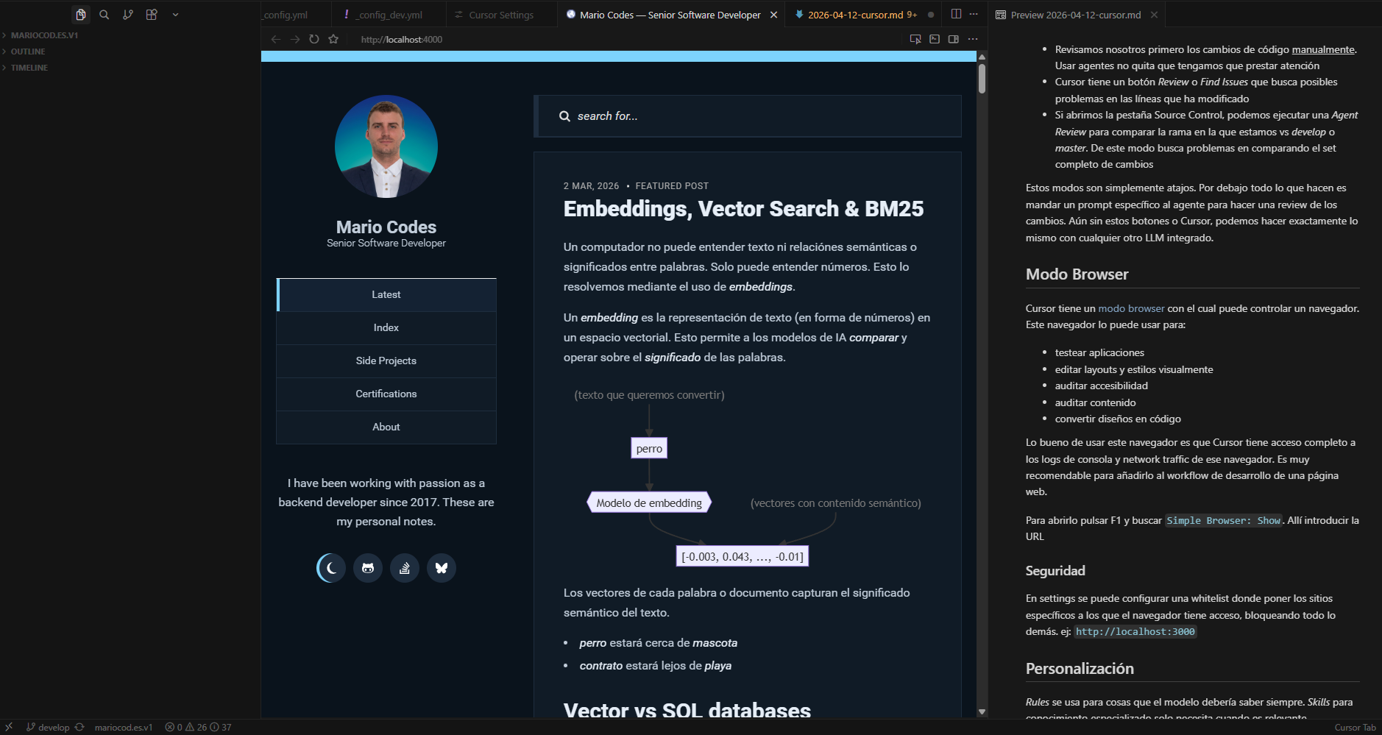Image resolution: width=1382 pixels, height=735 pixels.
Task: Open editor group more actions menu
Action: [x=974, y=14]
